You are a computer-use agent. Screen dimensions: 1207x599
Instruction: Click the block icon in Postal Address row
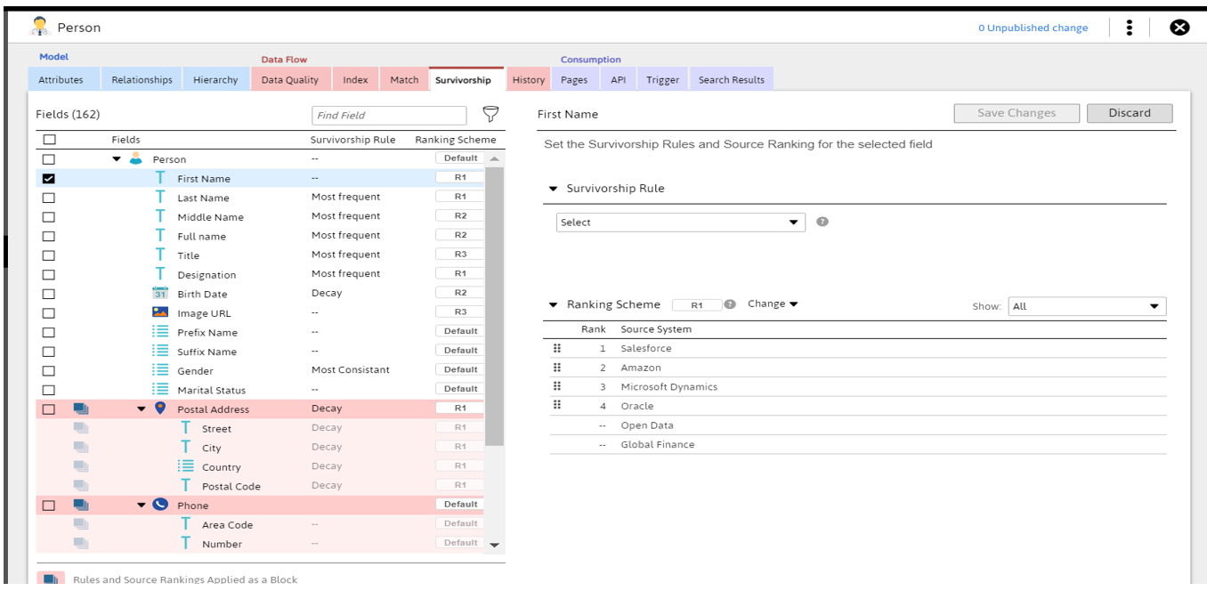coord(81,409)
